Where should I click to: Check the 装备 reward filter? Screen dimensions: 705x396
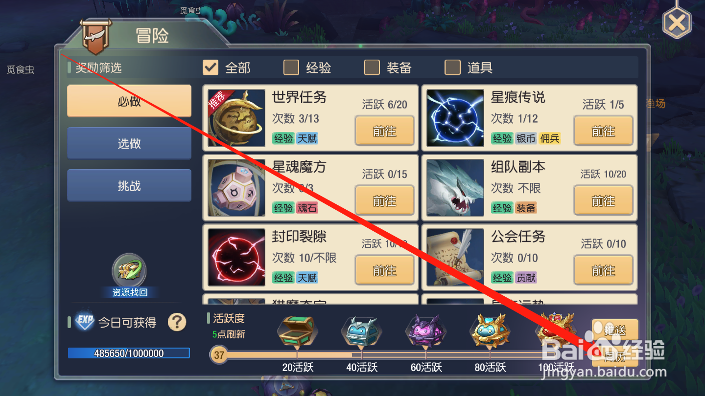(372, 67)
